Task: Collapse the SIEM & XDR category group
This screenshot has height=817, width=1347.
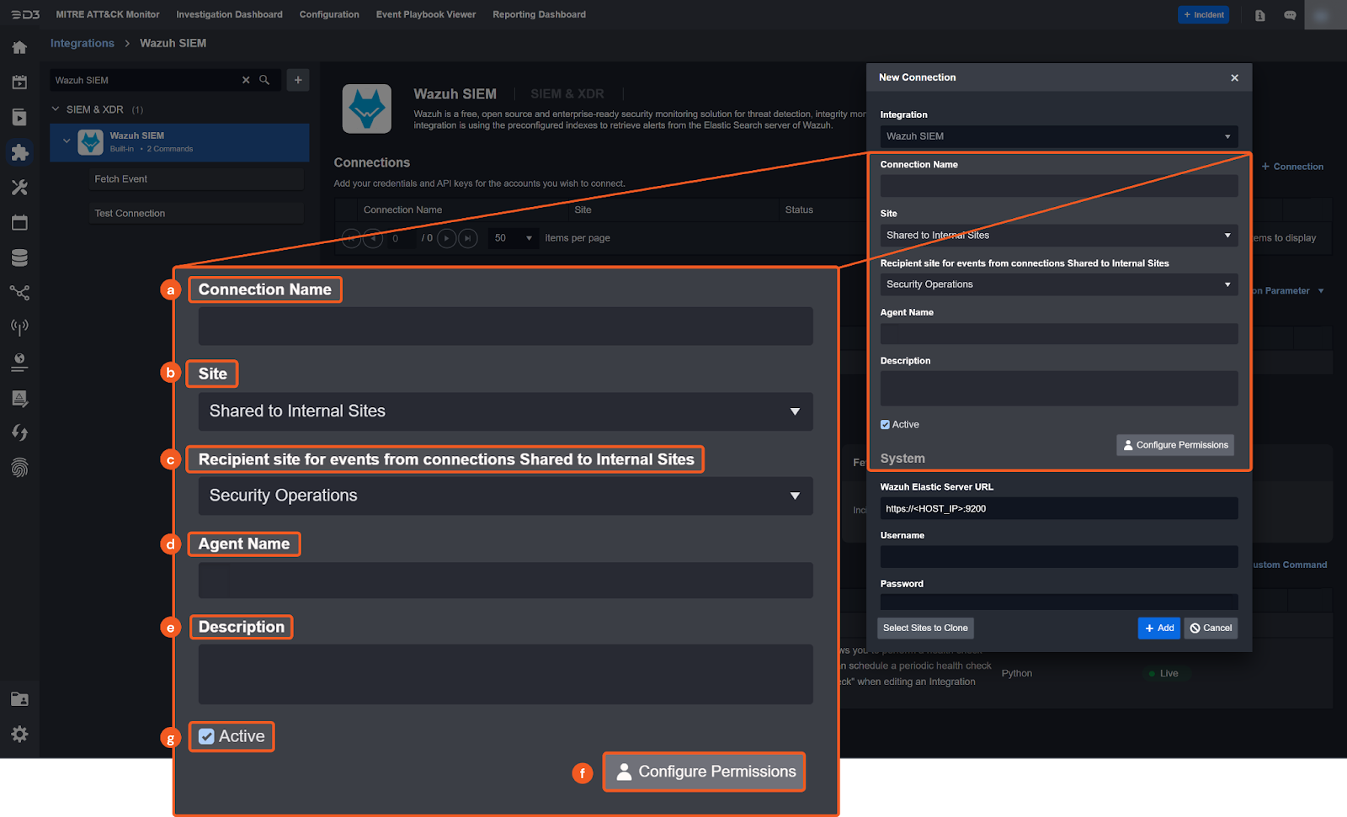Action: (x=56, y=109)
